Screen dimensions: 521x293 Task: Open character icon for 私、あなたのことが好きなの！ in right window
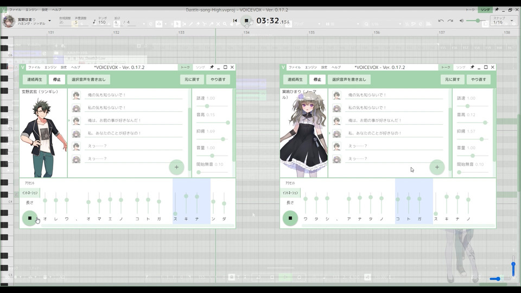tap(336, 133)
